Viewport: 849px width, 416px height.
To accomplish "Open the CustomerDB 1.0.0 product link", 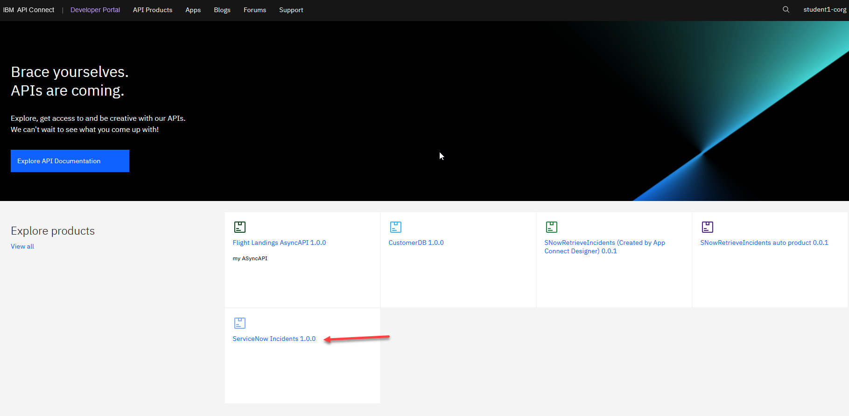I will pyautogui.click(x=416, y=243).
